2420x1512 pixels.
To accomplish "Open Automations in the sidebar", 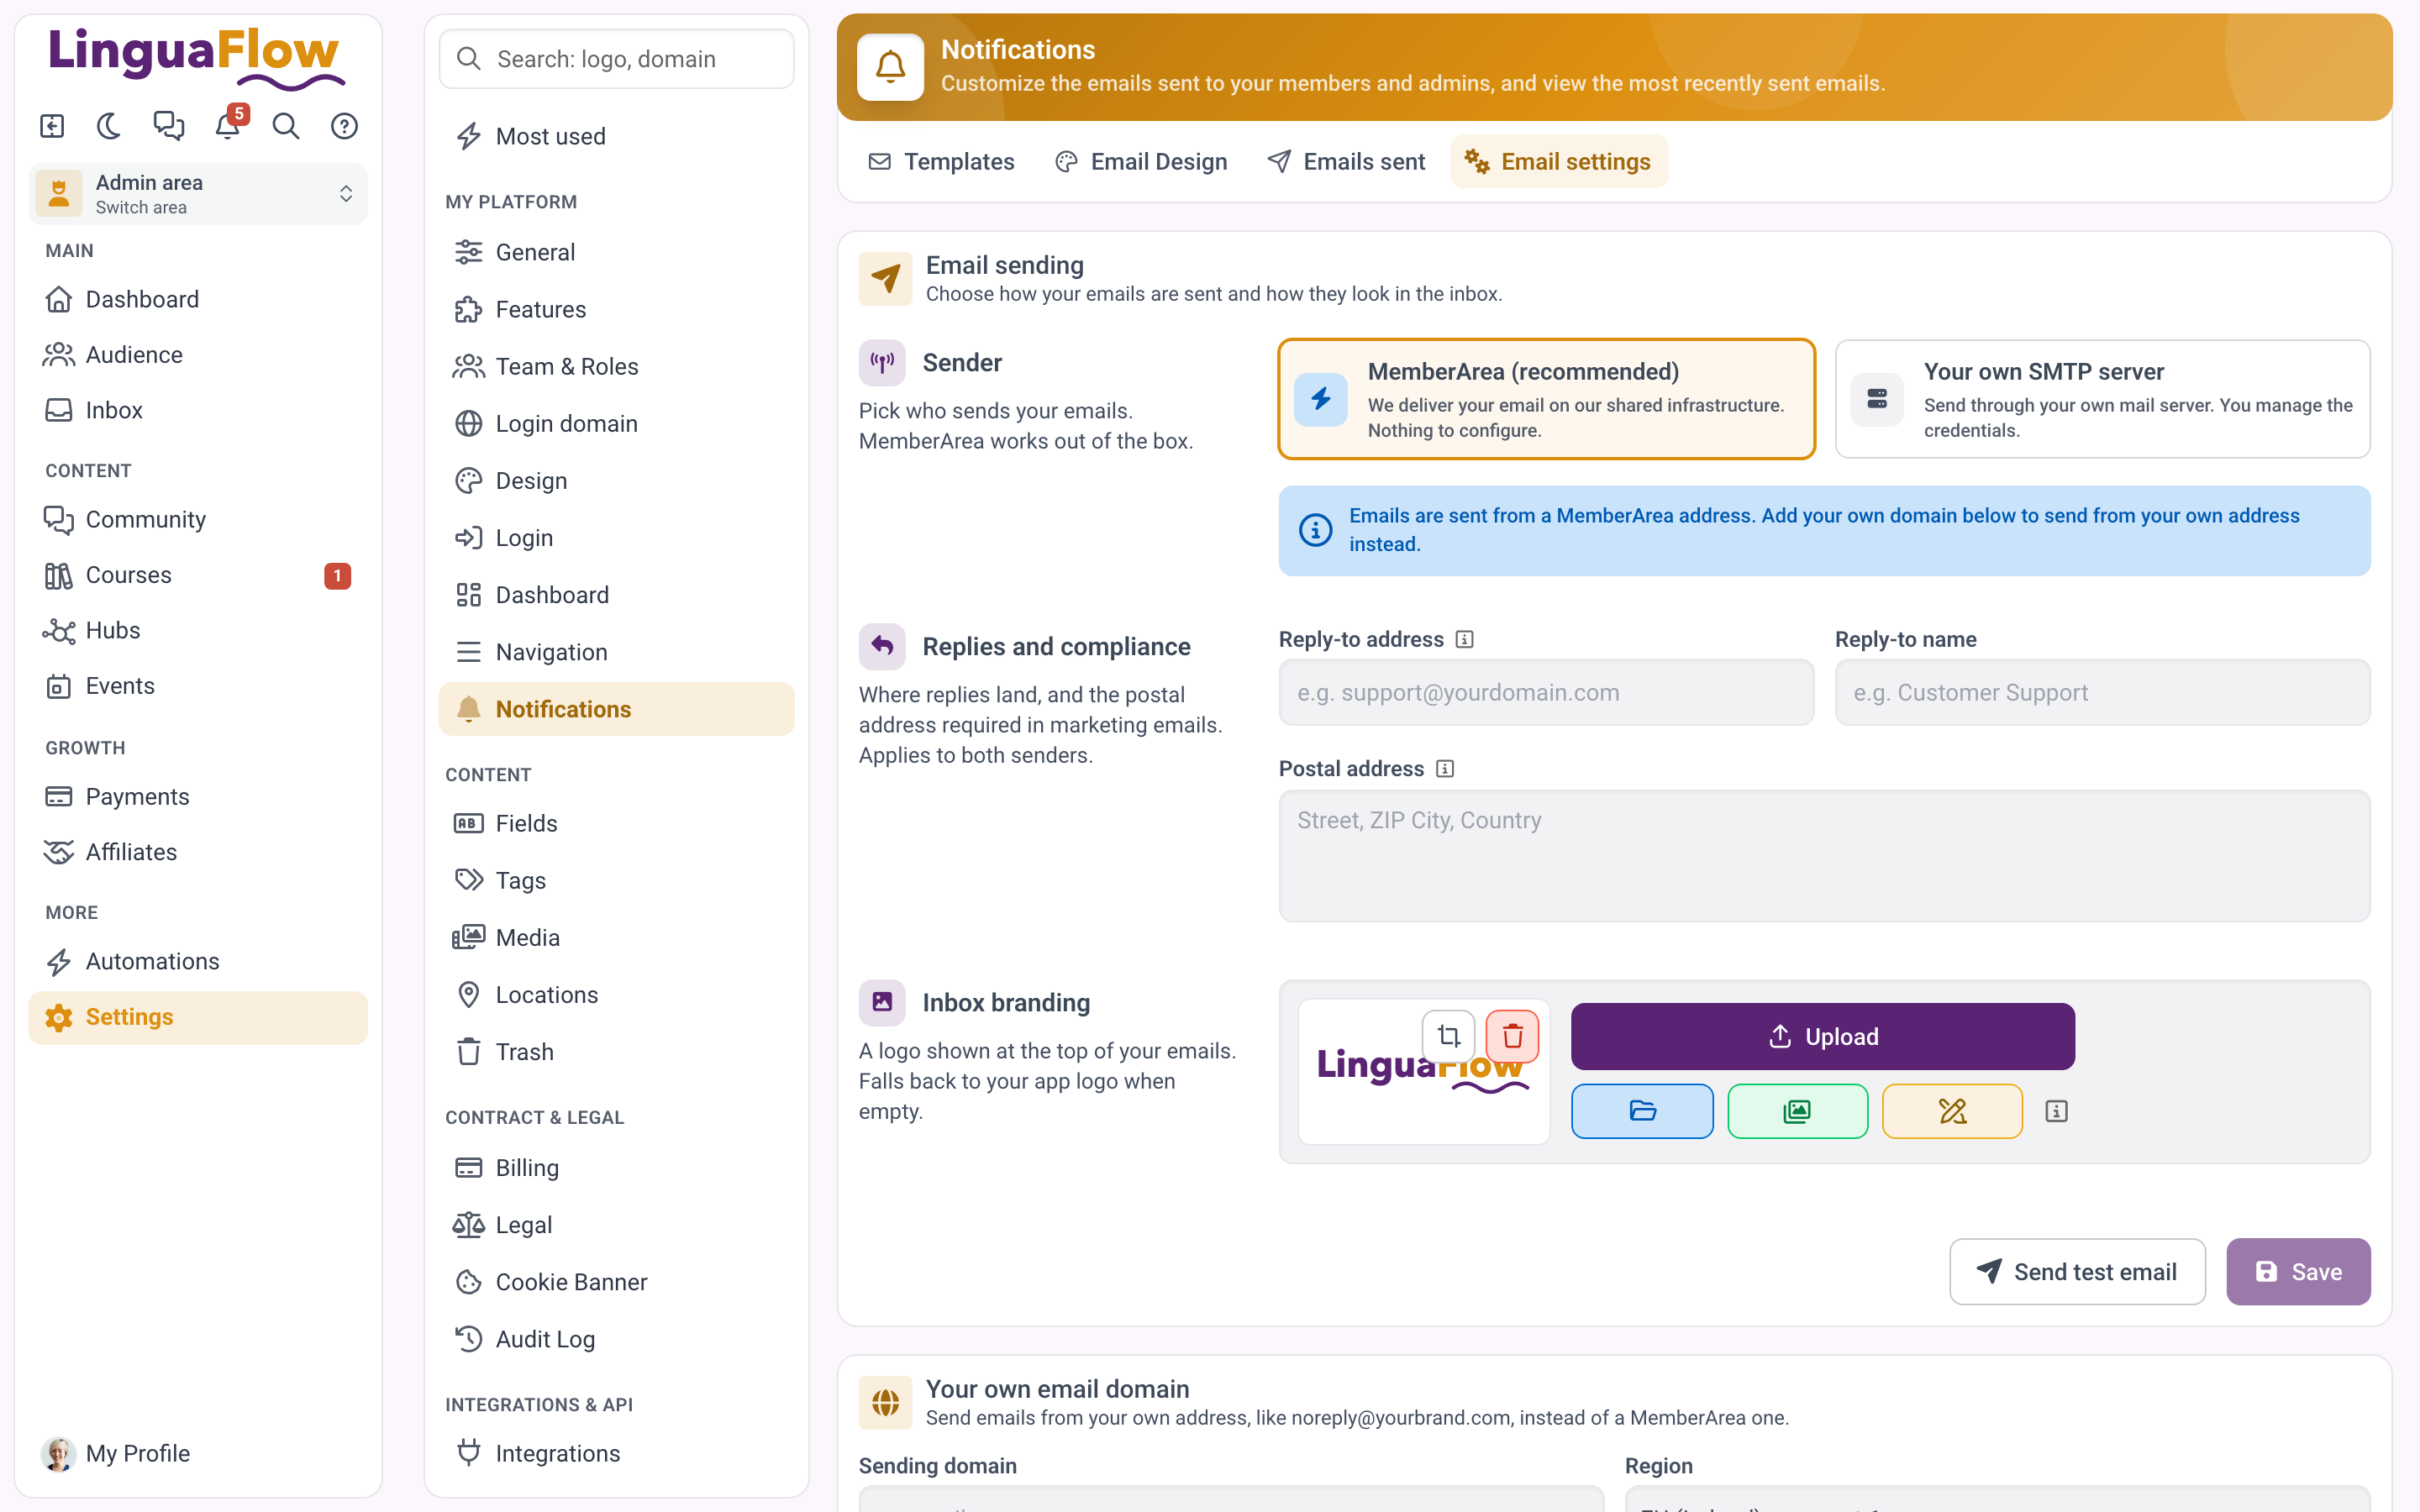I will pos(198,961).
